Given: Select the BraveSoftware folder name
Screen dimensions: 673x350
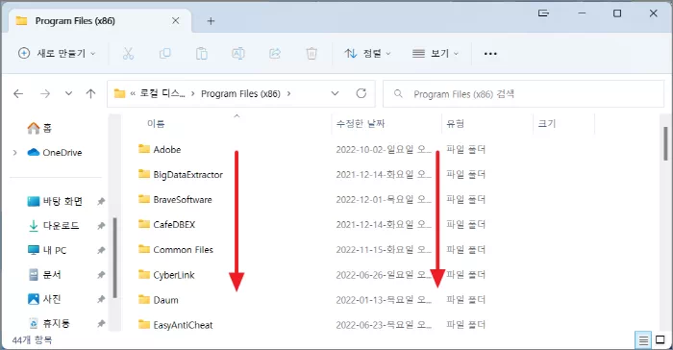Looking at the screenshot, I should pyautogui.click(x=183, y=199).
